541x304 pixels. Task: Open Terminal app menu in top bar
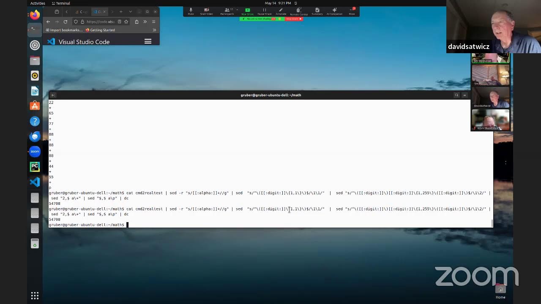click(x=60, y=3)
